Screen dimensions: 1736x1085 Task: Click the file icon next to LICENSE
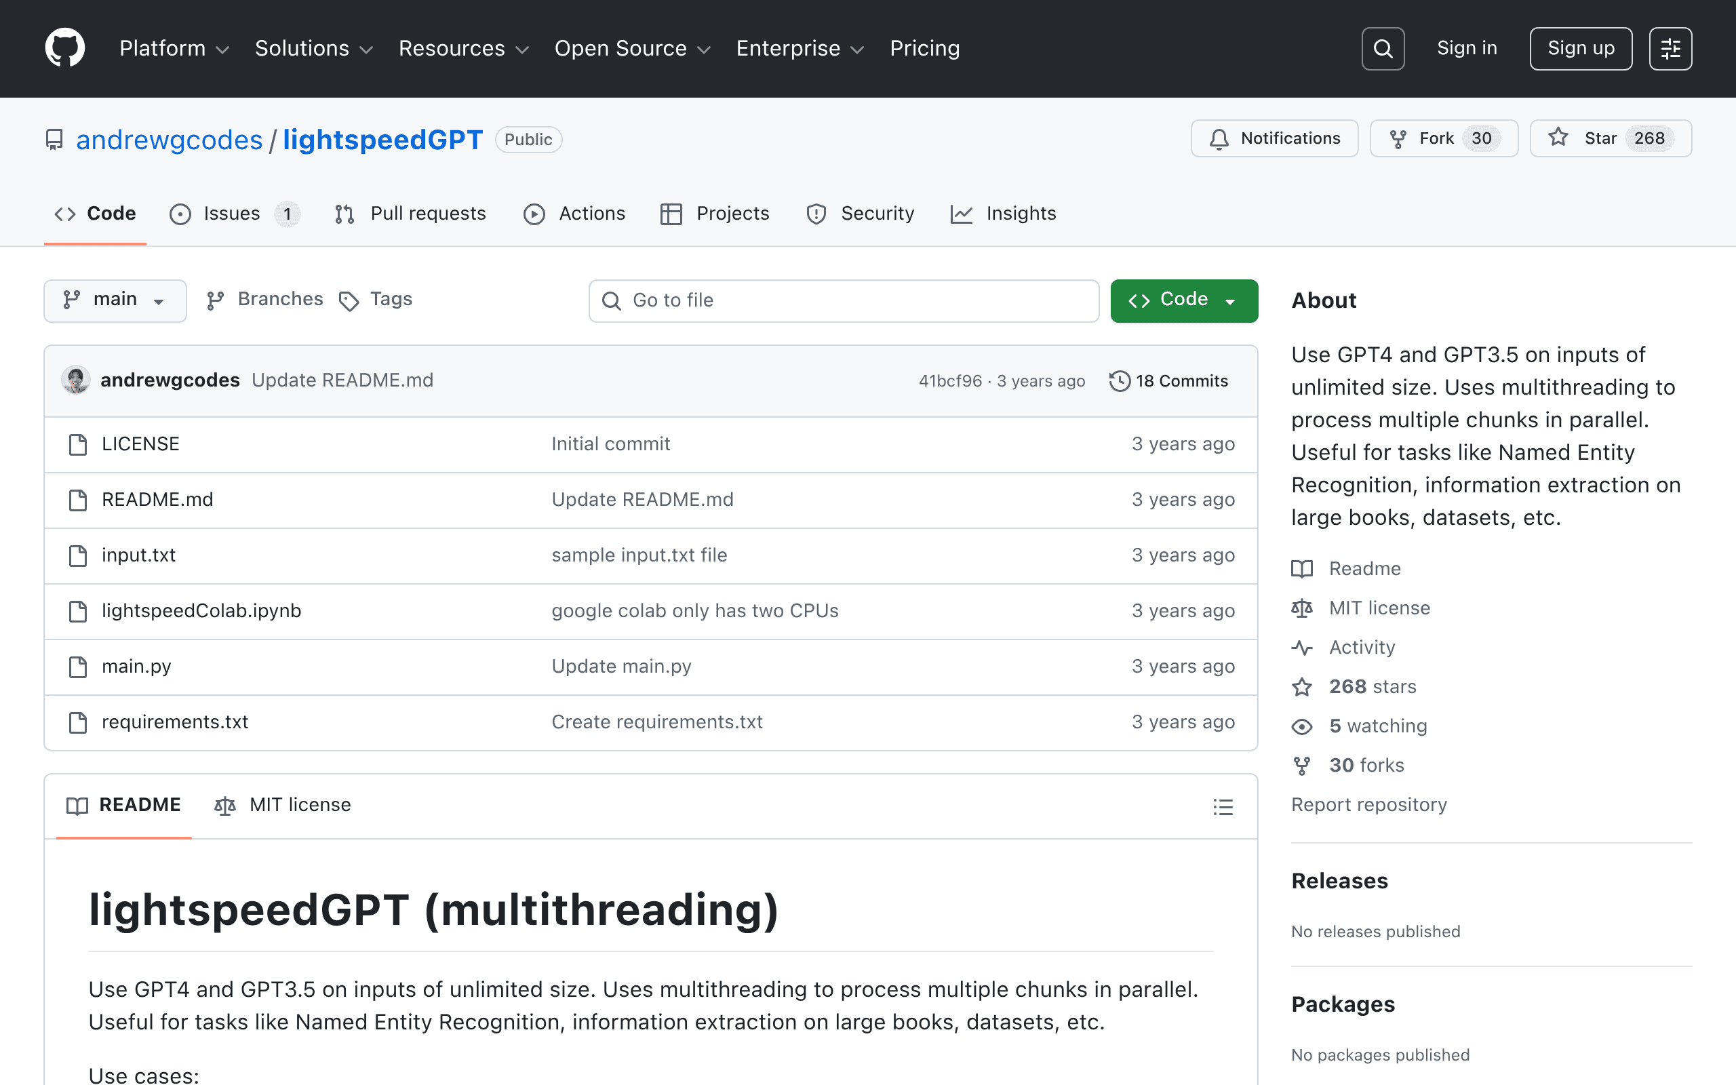77,444
